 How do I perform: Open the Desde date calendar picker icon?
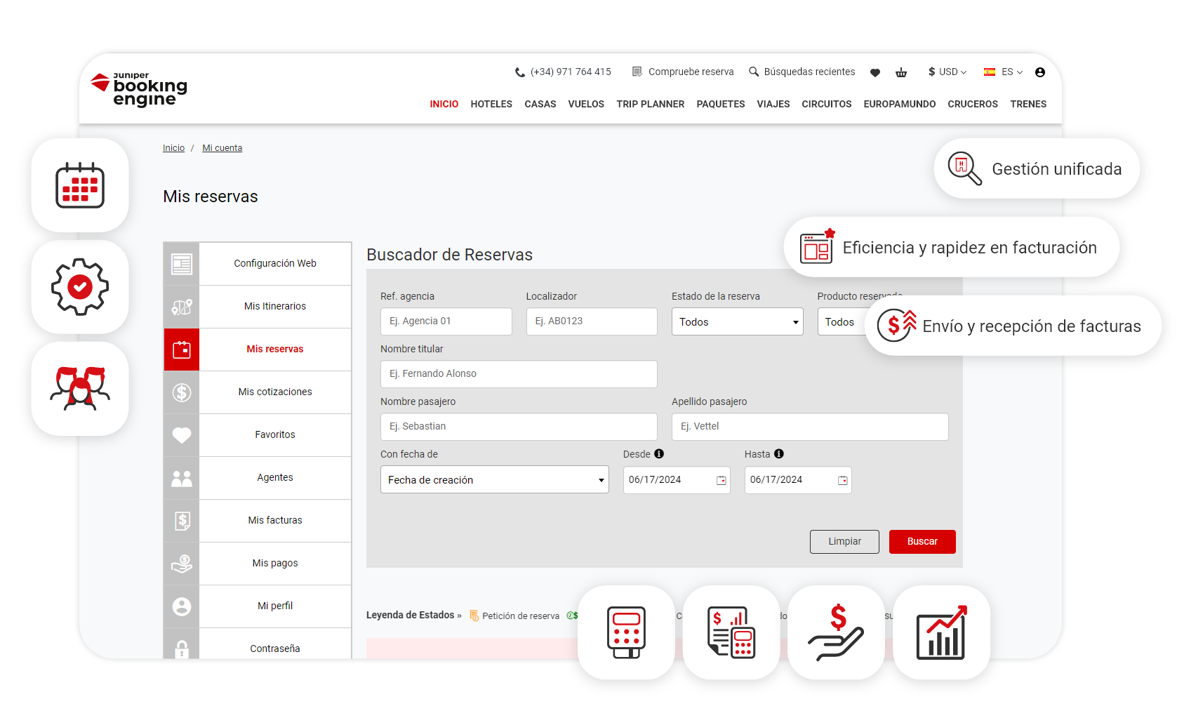click(721, 480)
